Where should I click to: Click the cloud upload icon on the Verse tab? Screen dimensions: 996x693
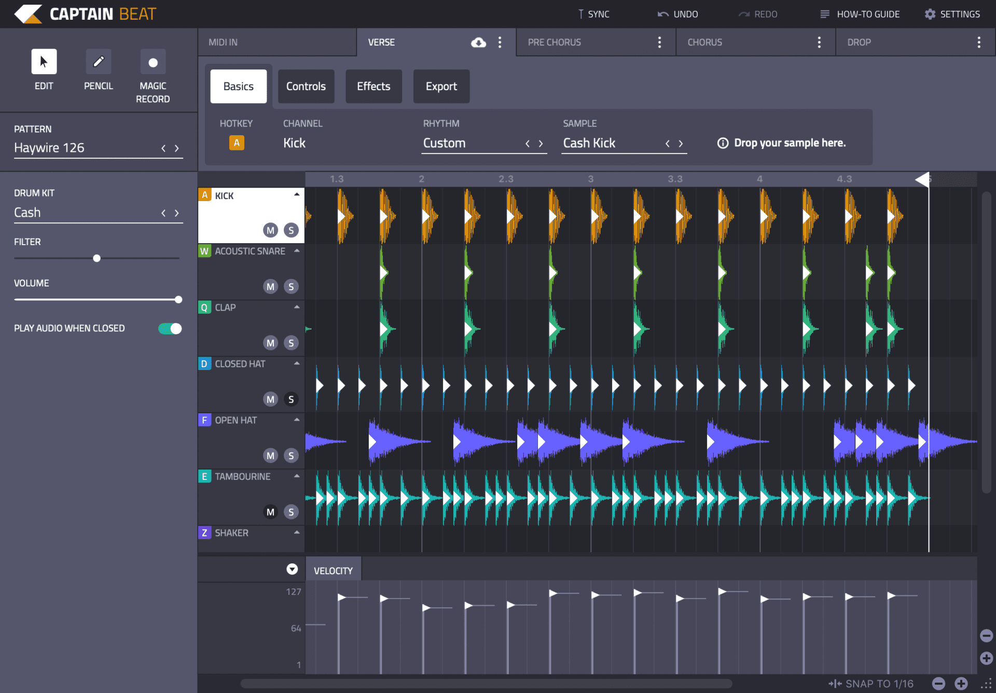click(478, 42)
